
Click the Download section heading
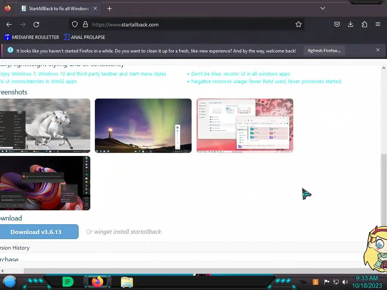11,218
